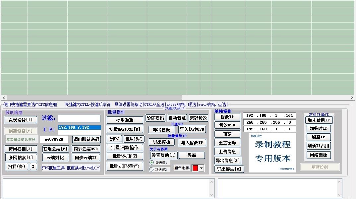Click the horizontal scrollbar right arrow under the grid
The width and height of the screenshot is (356, 199).
click(x=352, y=98)
